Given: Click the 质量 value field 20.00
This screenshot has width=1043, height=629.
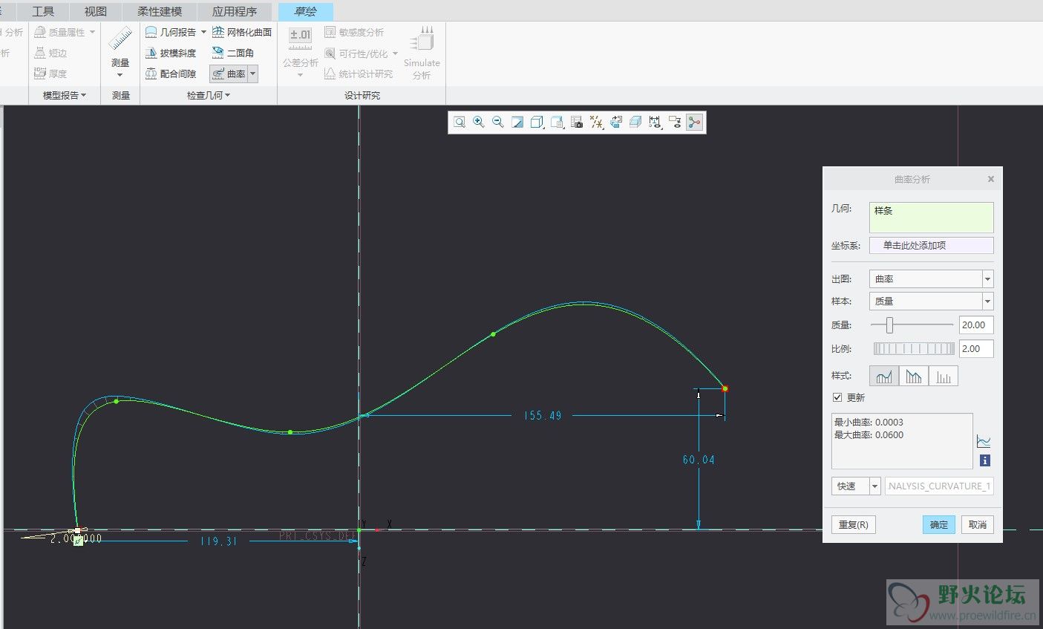Looking at the screenshot, I should [976, 325].
